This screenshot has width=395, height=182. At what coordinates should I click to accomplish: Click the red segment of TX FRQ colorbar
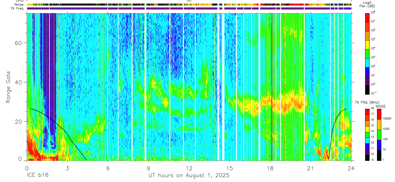click(367, 112)
